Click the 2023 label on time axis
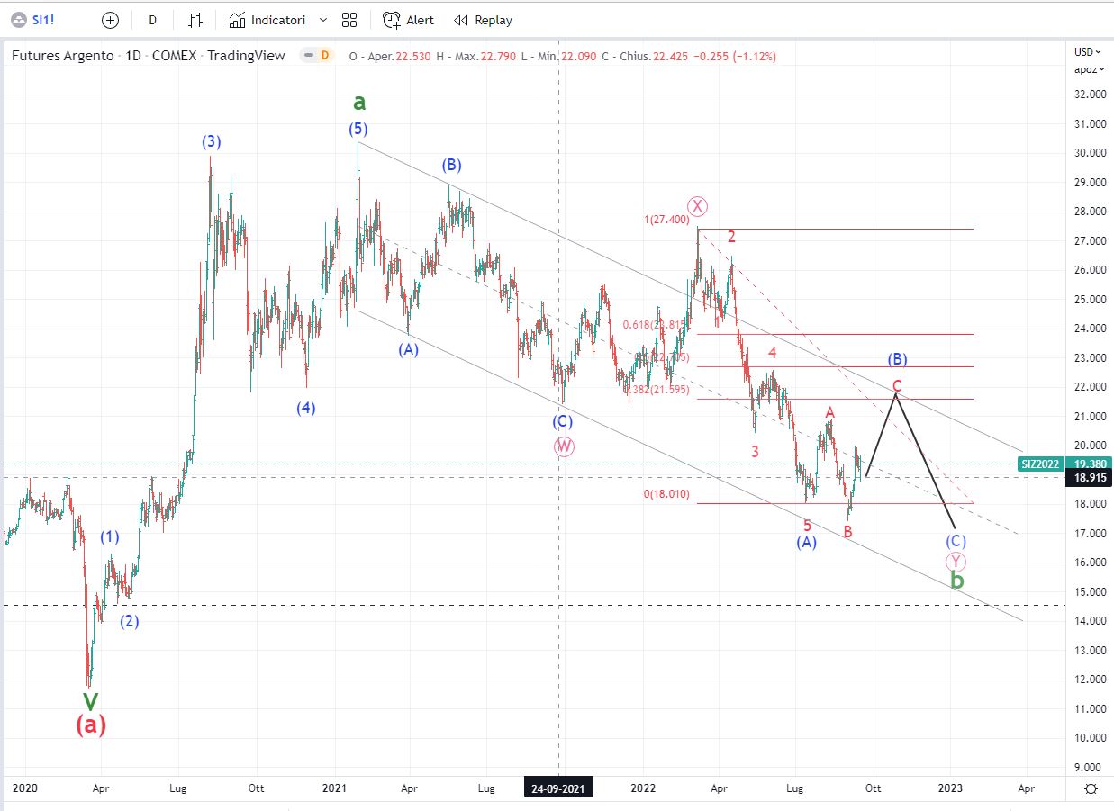The image size is (1114, 811). click(x=950, y=788)
